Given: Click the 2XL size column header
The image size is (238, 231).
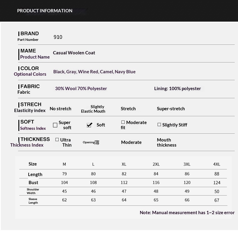Looking at the screenshot, I should (156, 164).
